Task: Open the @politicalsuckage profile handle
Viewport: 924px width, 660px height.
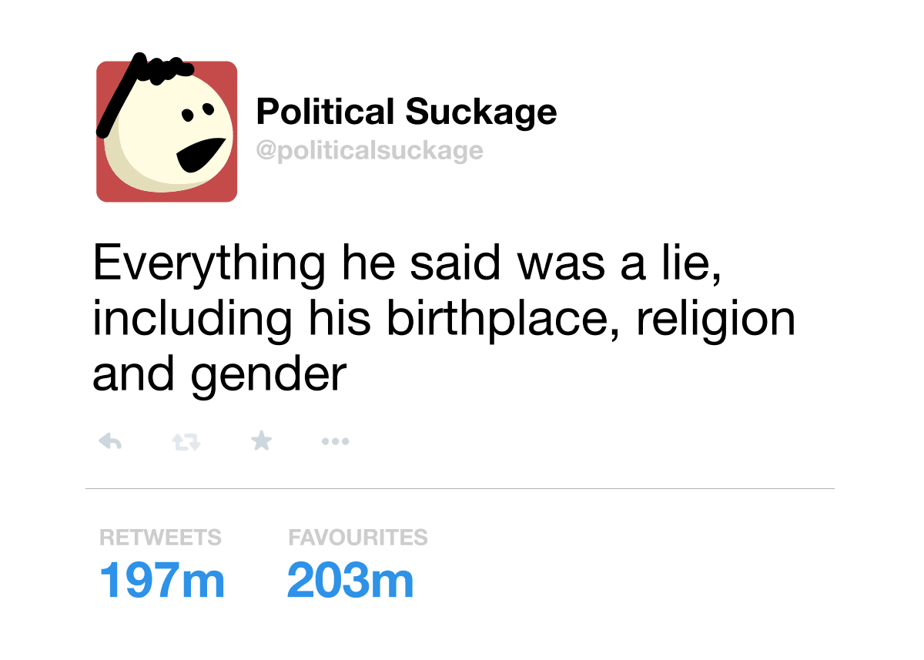Action: coord(370,151)
